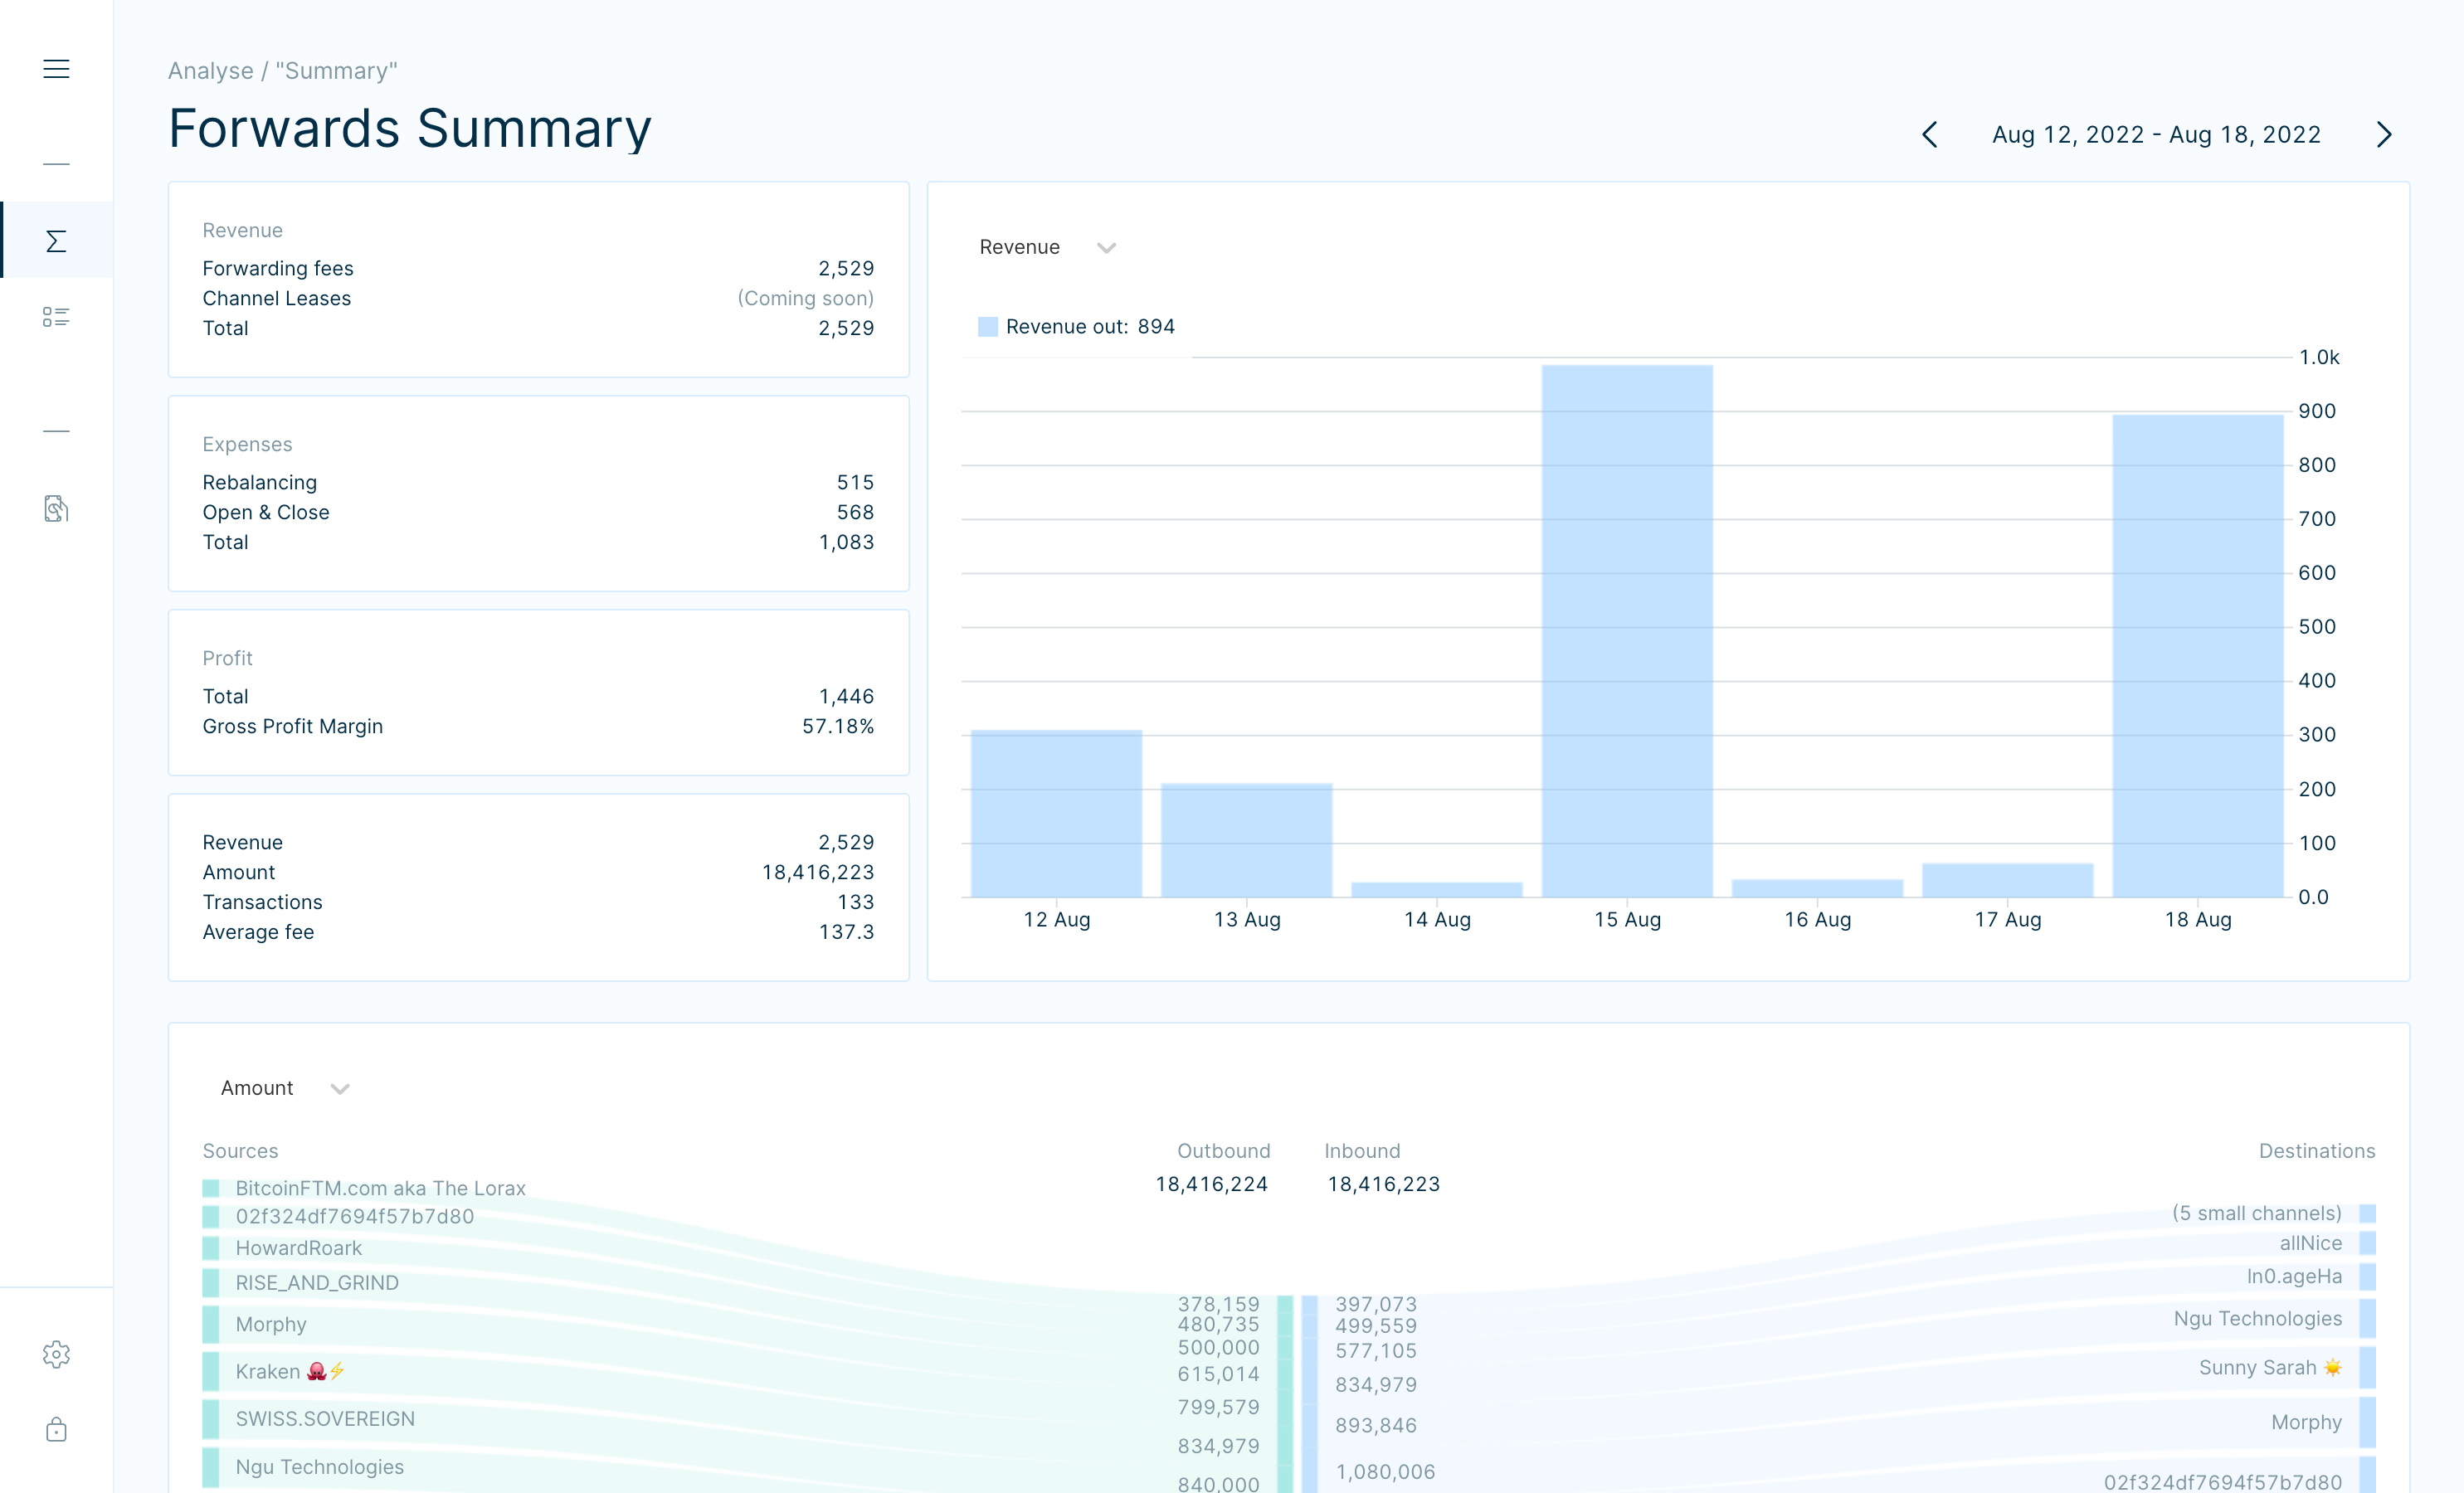Viewport: 2464px width, 1493px height.
Task: Open the hamburger menu icon
Action: pos(56,69)
